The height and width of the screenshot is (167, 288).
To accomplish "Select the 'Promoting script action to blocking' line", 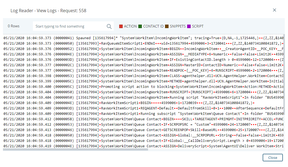I will click(143, 87).
